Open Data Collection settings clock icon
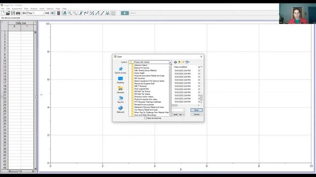This screenshot has height=177, width=316. coord(114,13)
